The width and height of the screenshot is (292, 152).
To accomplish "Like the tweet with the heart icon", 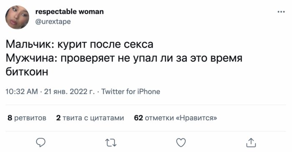I will (181, 143).
